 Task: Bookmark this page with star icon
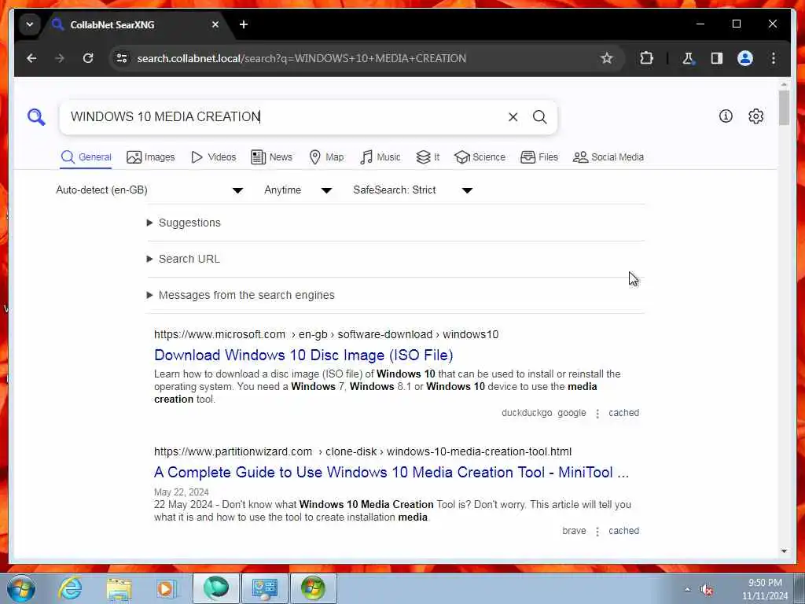(x=607, y=58)
